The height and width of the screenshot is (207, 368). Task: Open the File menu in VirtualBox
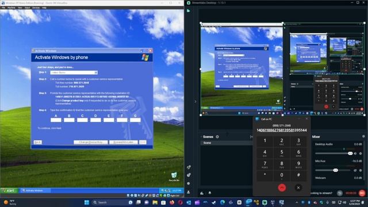pyautogui.click(x=3, y=7)
